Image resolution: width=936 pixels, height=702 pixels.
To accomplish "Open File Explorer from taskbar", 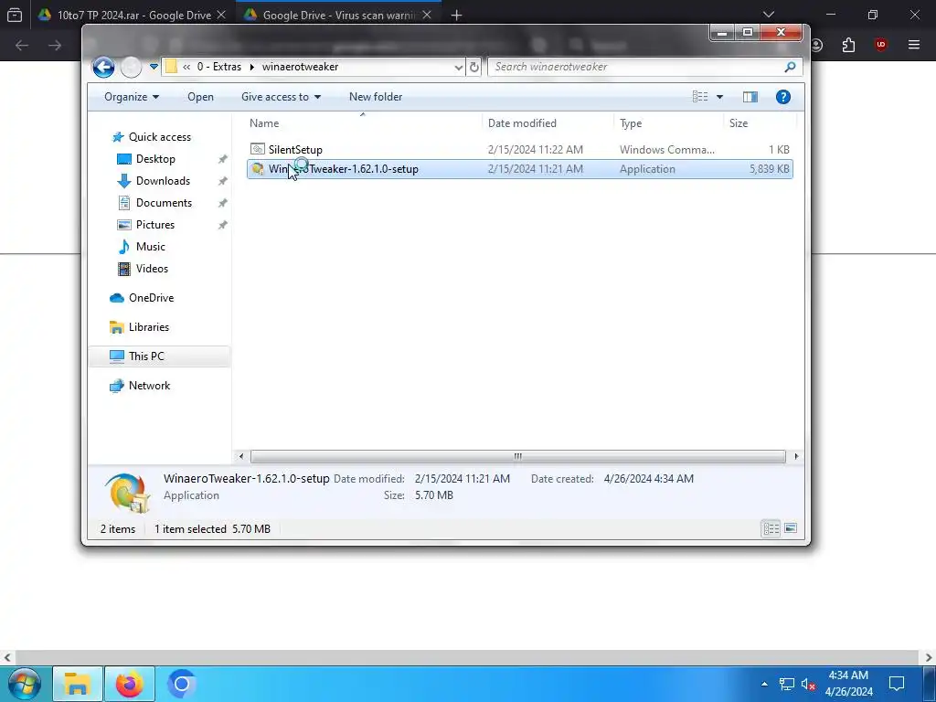I will [77, 684].
